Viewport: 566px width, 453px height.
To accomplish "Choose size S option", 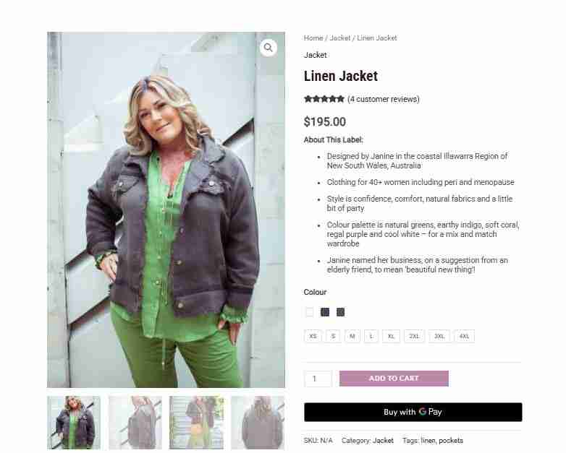I will coord(333,336).
